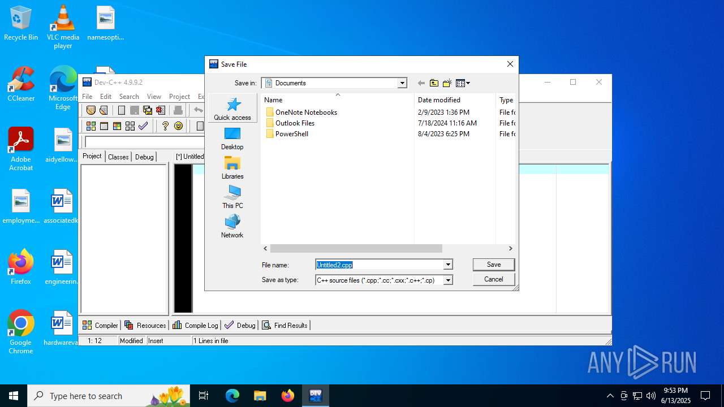Open Libraries in the places bar
The width and height of the screenshot is (724, 407).
(232, 168)
